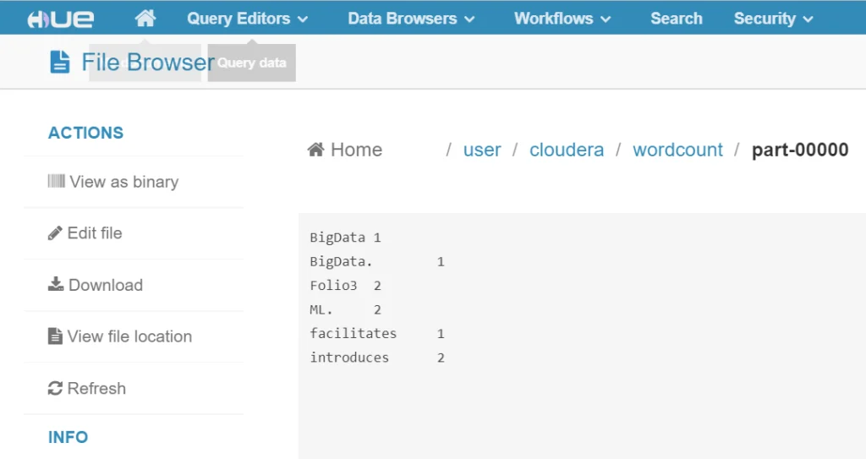The height and width of the screenshot is (459, 866).
Task: Expand the Data Browsers chevron arrow
Action: click(469, 19)
